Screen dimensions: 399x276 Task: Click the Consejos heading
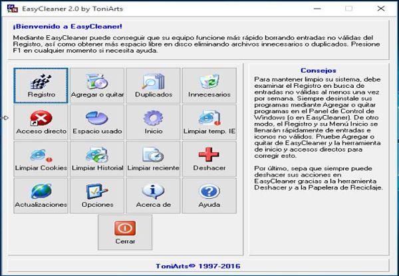click(x=319, y=70)
